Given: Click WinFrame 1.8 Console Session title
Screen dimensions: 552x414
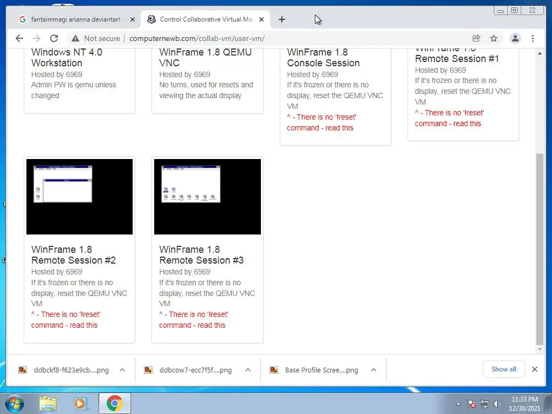Looking at the screenshot, I should [323, 57].
